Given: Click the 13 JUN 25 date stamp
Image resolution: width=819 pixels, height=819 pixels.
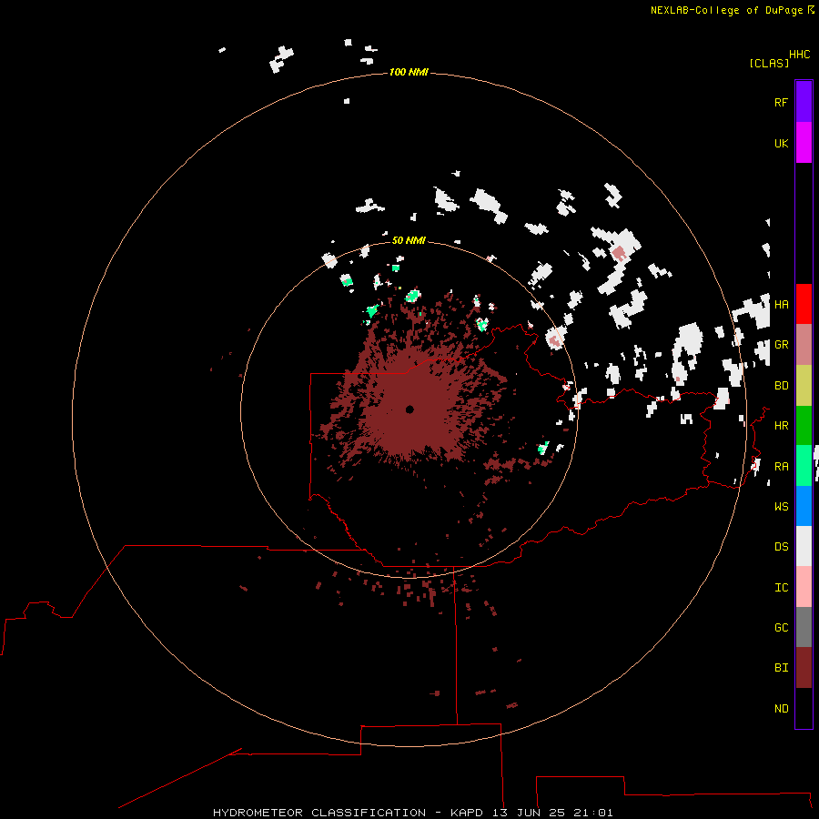Looking at the screenshot, I should (529, 813).
